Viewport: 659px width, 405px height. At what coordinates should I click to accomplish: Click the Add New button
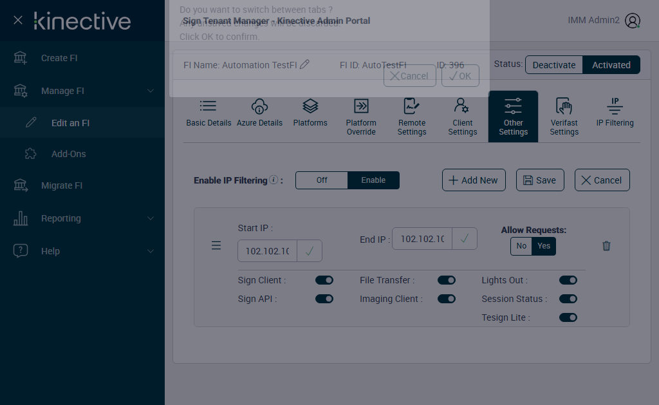(474, 180)
